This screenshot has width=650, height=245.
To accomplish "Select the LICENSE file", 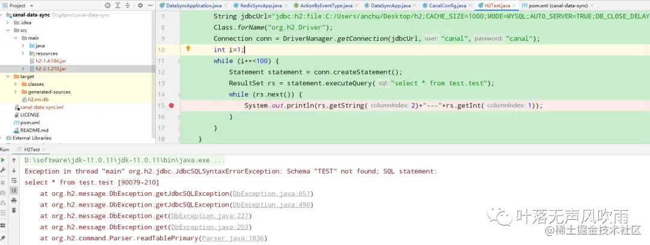I will (29, 115).
